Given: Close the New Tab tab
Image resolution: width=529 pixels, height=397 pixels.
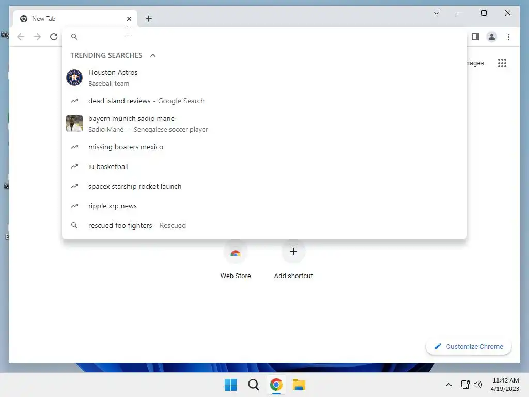Looking at the screenshot, I should (129, 19).
